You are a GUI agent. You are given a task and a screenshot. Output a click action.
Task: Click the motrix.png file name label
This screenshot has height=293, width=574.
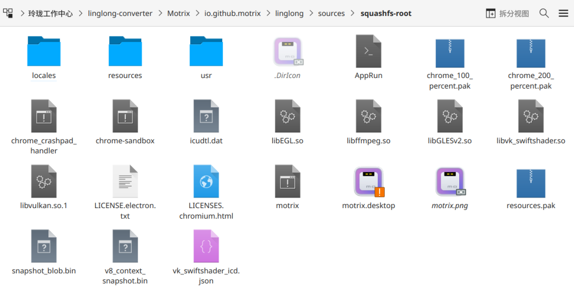click(x=450, y=205)
